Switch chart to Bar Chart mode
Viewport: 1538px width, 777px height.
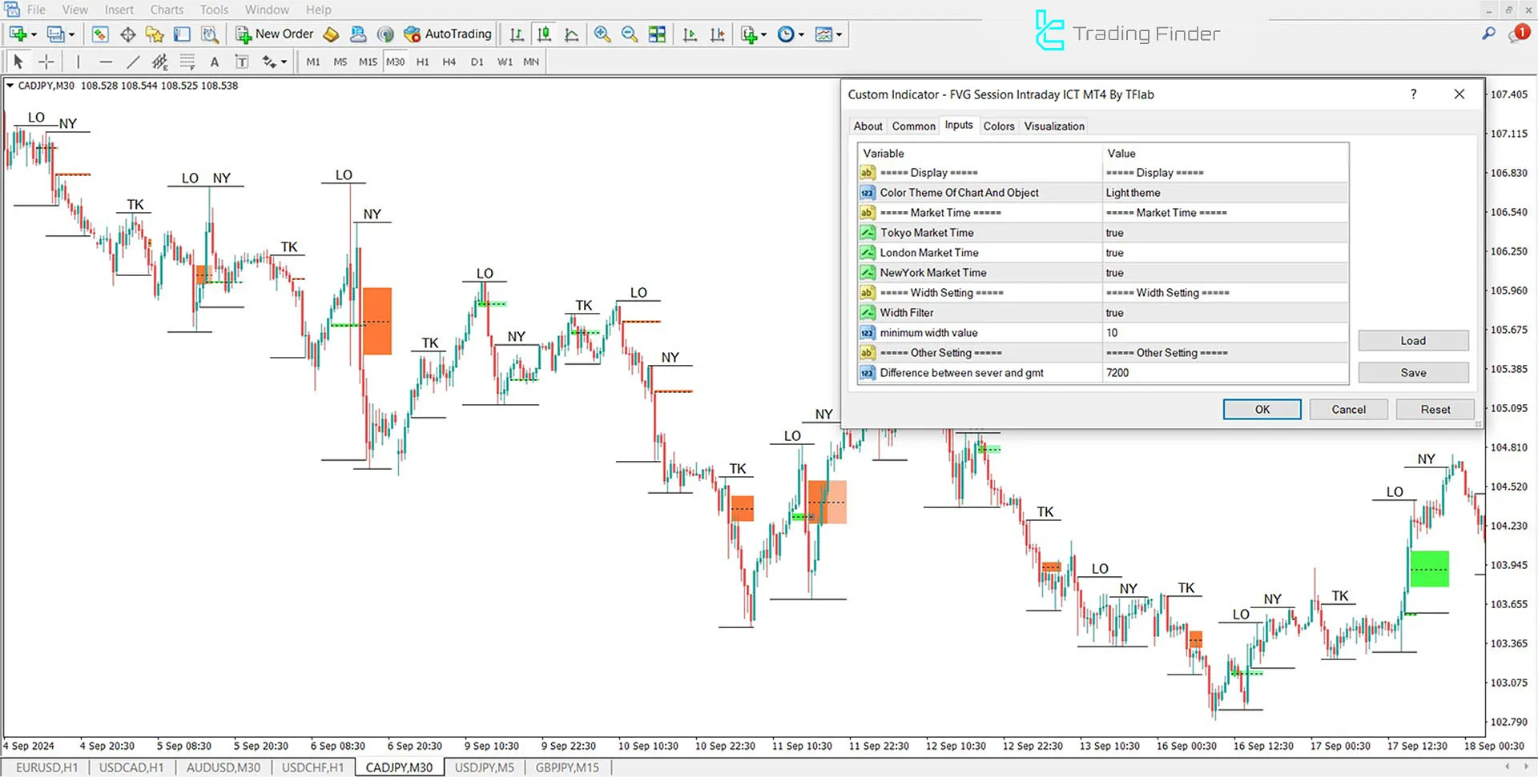pos(517,34)
